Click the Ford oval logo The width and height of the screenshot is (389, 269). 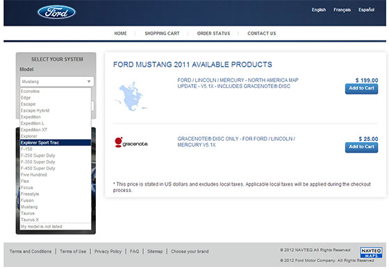[56, 12]
